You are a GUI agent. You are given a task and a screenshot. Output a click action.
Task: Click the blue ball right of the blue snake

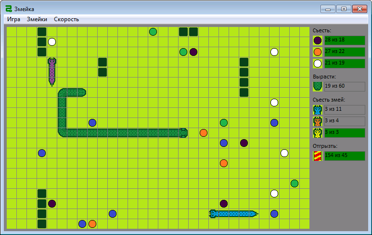click(274, 214)
